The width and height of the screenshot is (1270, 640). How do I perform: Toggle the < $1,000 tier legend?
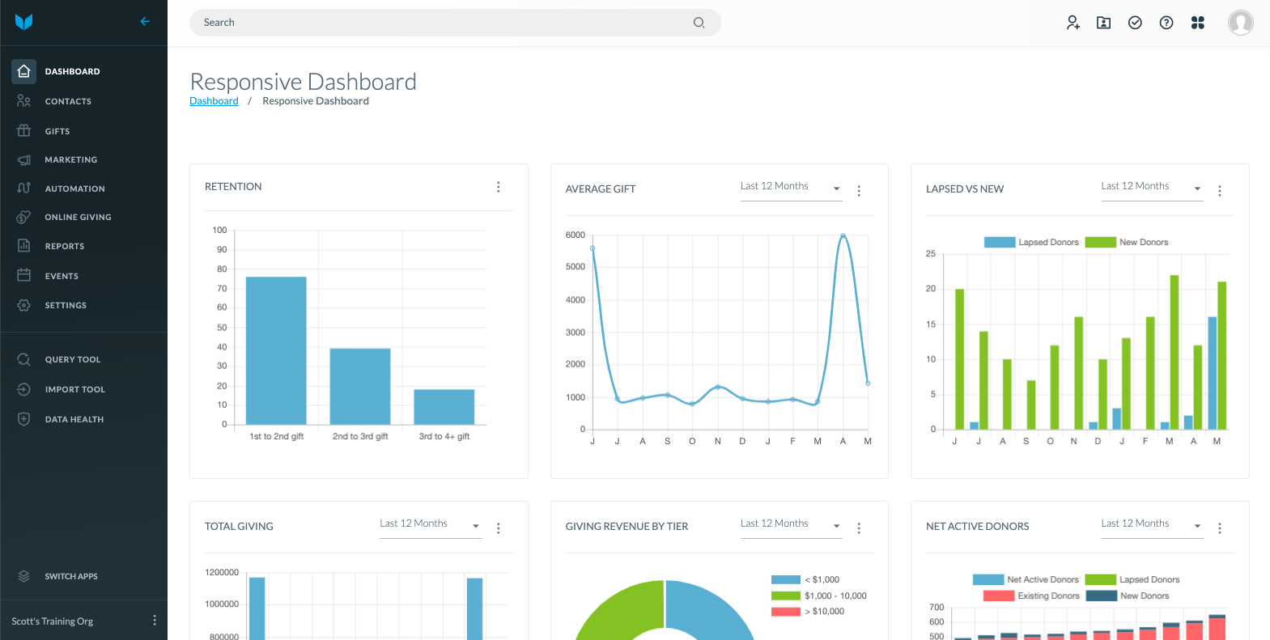click(805, 579)
